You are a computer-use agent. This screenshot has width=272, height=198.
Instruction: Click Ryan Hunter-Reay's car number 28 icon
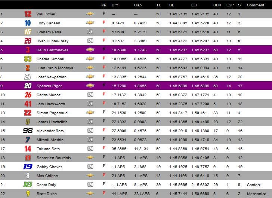[x=28, y=41]
